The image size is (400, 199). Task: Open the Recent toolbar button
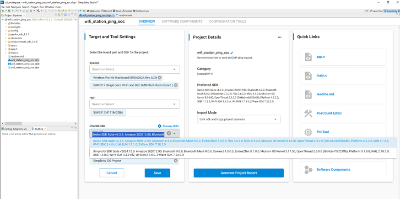point(107,11)
